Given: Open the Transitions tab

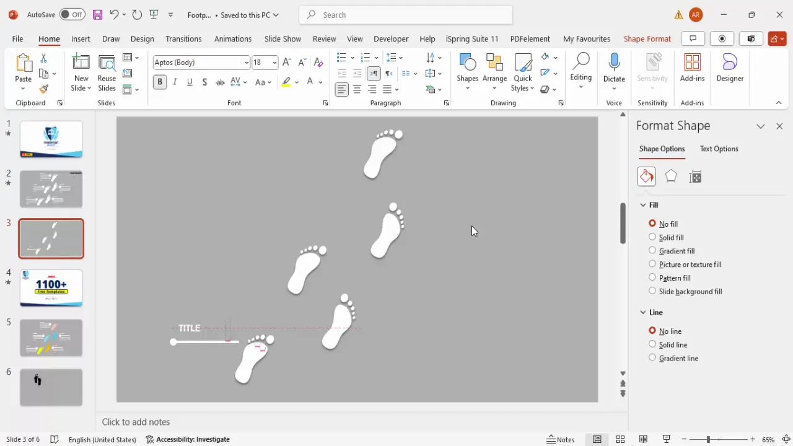Looking at the screenshot, I should click(x=183, y=38).
